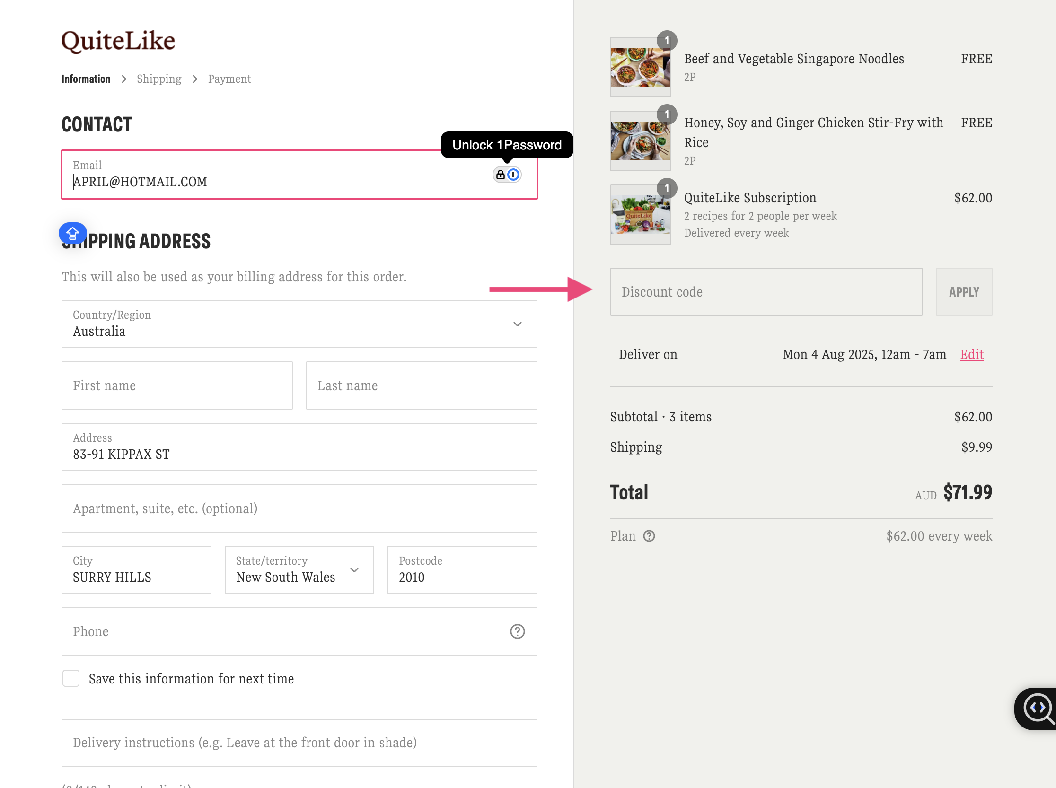
Task: Go to the Shipping breadcrumb step
Action: pos(159,79)
